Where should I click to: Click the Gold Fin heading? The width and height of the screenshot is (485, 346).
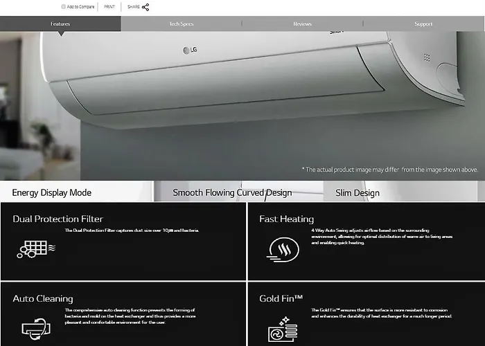click(x=281, y=298)
